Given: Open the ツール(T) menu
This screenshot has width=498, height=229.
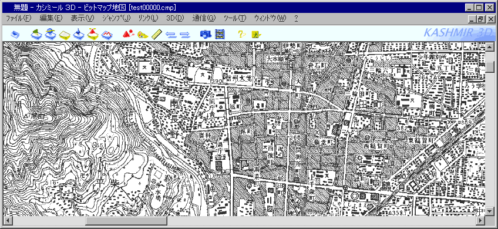Looking at the screenshot, I should click(x=235, y=18).
